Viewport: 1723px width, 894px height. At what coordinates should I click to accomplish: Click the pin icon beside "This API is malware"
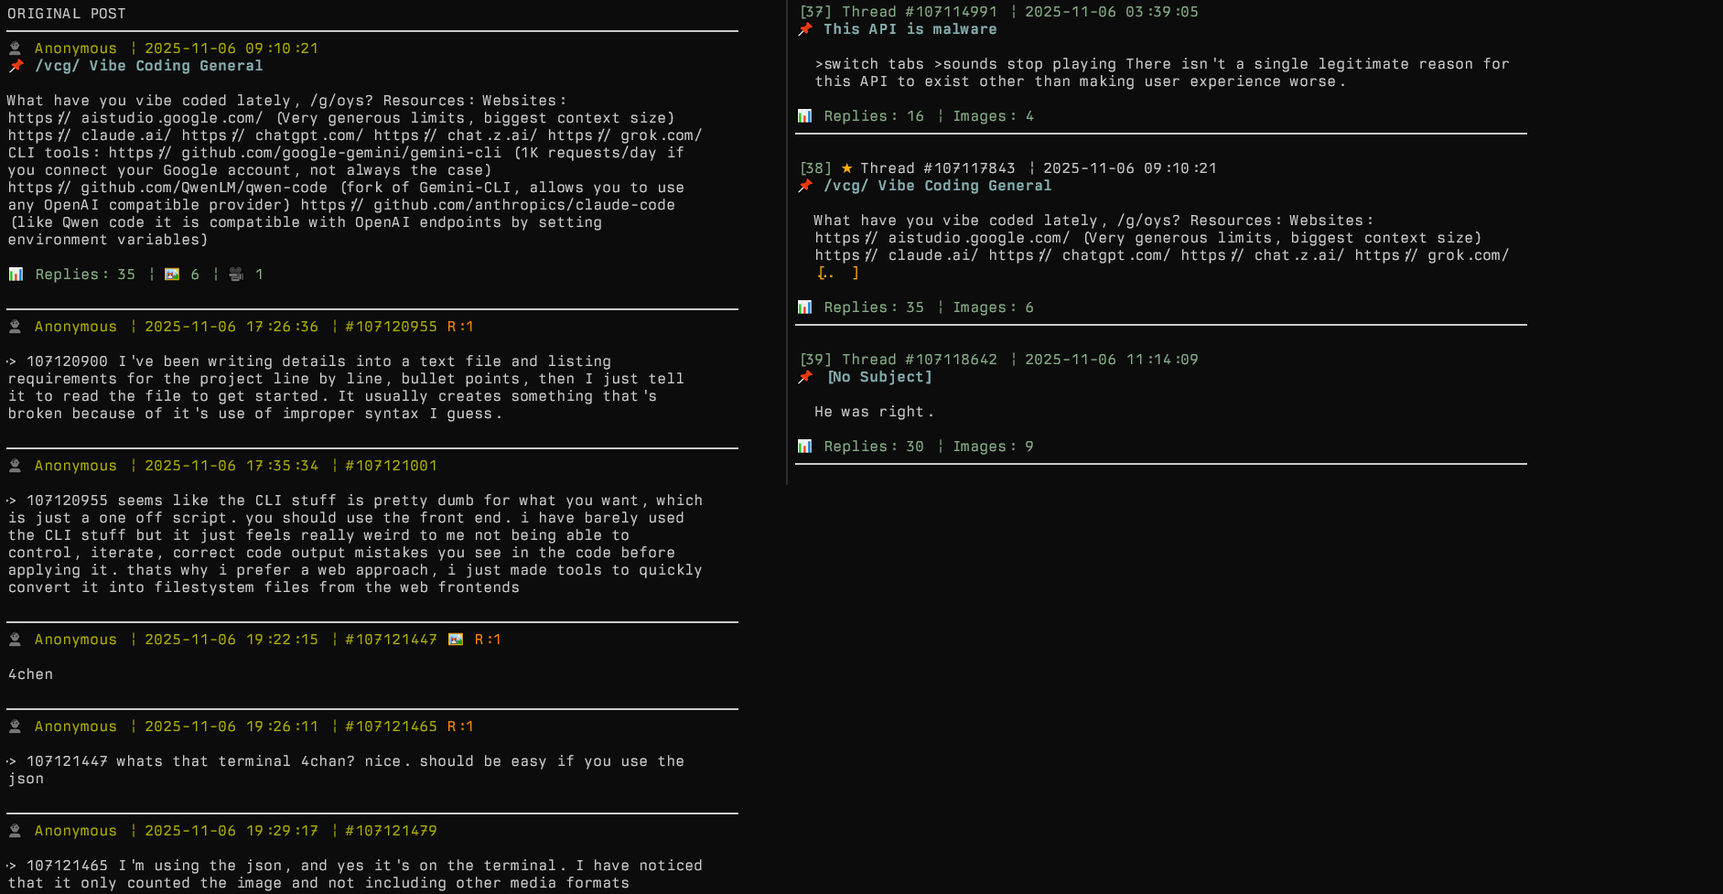click(x=805, y=29)
